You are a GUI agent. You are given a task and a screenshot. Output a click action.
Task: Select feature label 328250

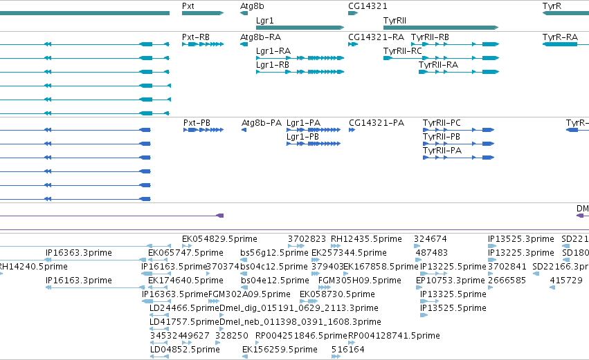click(232, 336)
